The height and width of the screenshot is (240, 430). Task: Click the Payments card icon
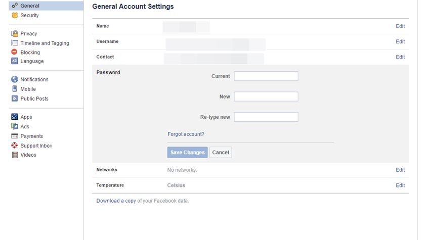(x=15, y=136)
